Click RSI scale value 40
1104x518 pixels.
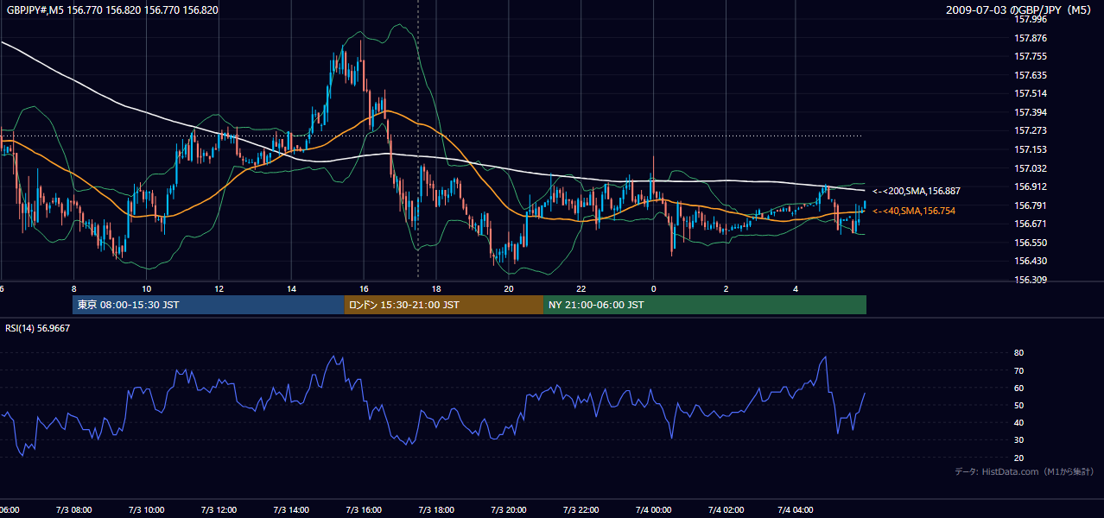[1018, 422]
